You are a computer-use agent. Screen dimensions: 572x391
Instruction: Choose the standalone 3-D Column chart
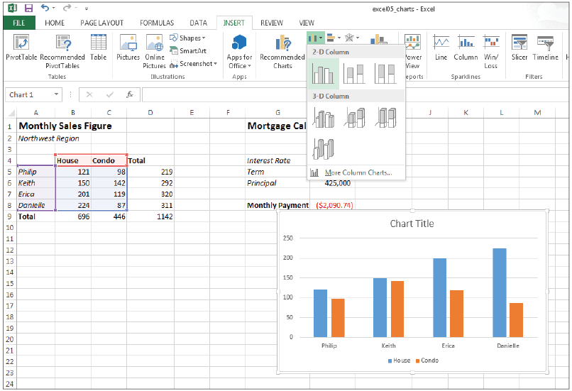pos(323,148)
